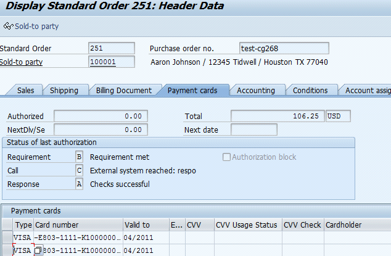Image resolution: width=391 pixels, height=256 pixels.
Task: Click the Purchase order no. field
Action: (x=284, y=48)
